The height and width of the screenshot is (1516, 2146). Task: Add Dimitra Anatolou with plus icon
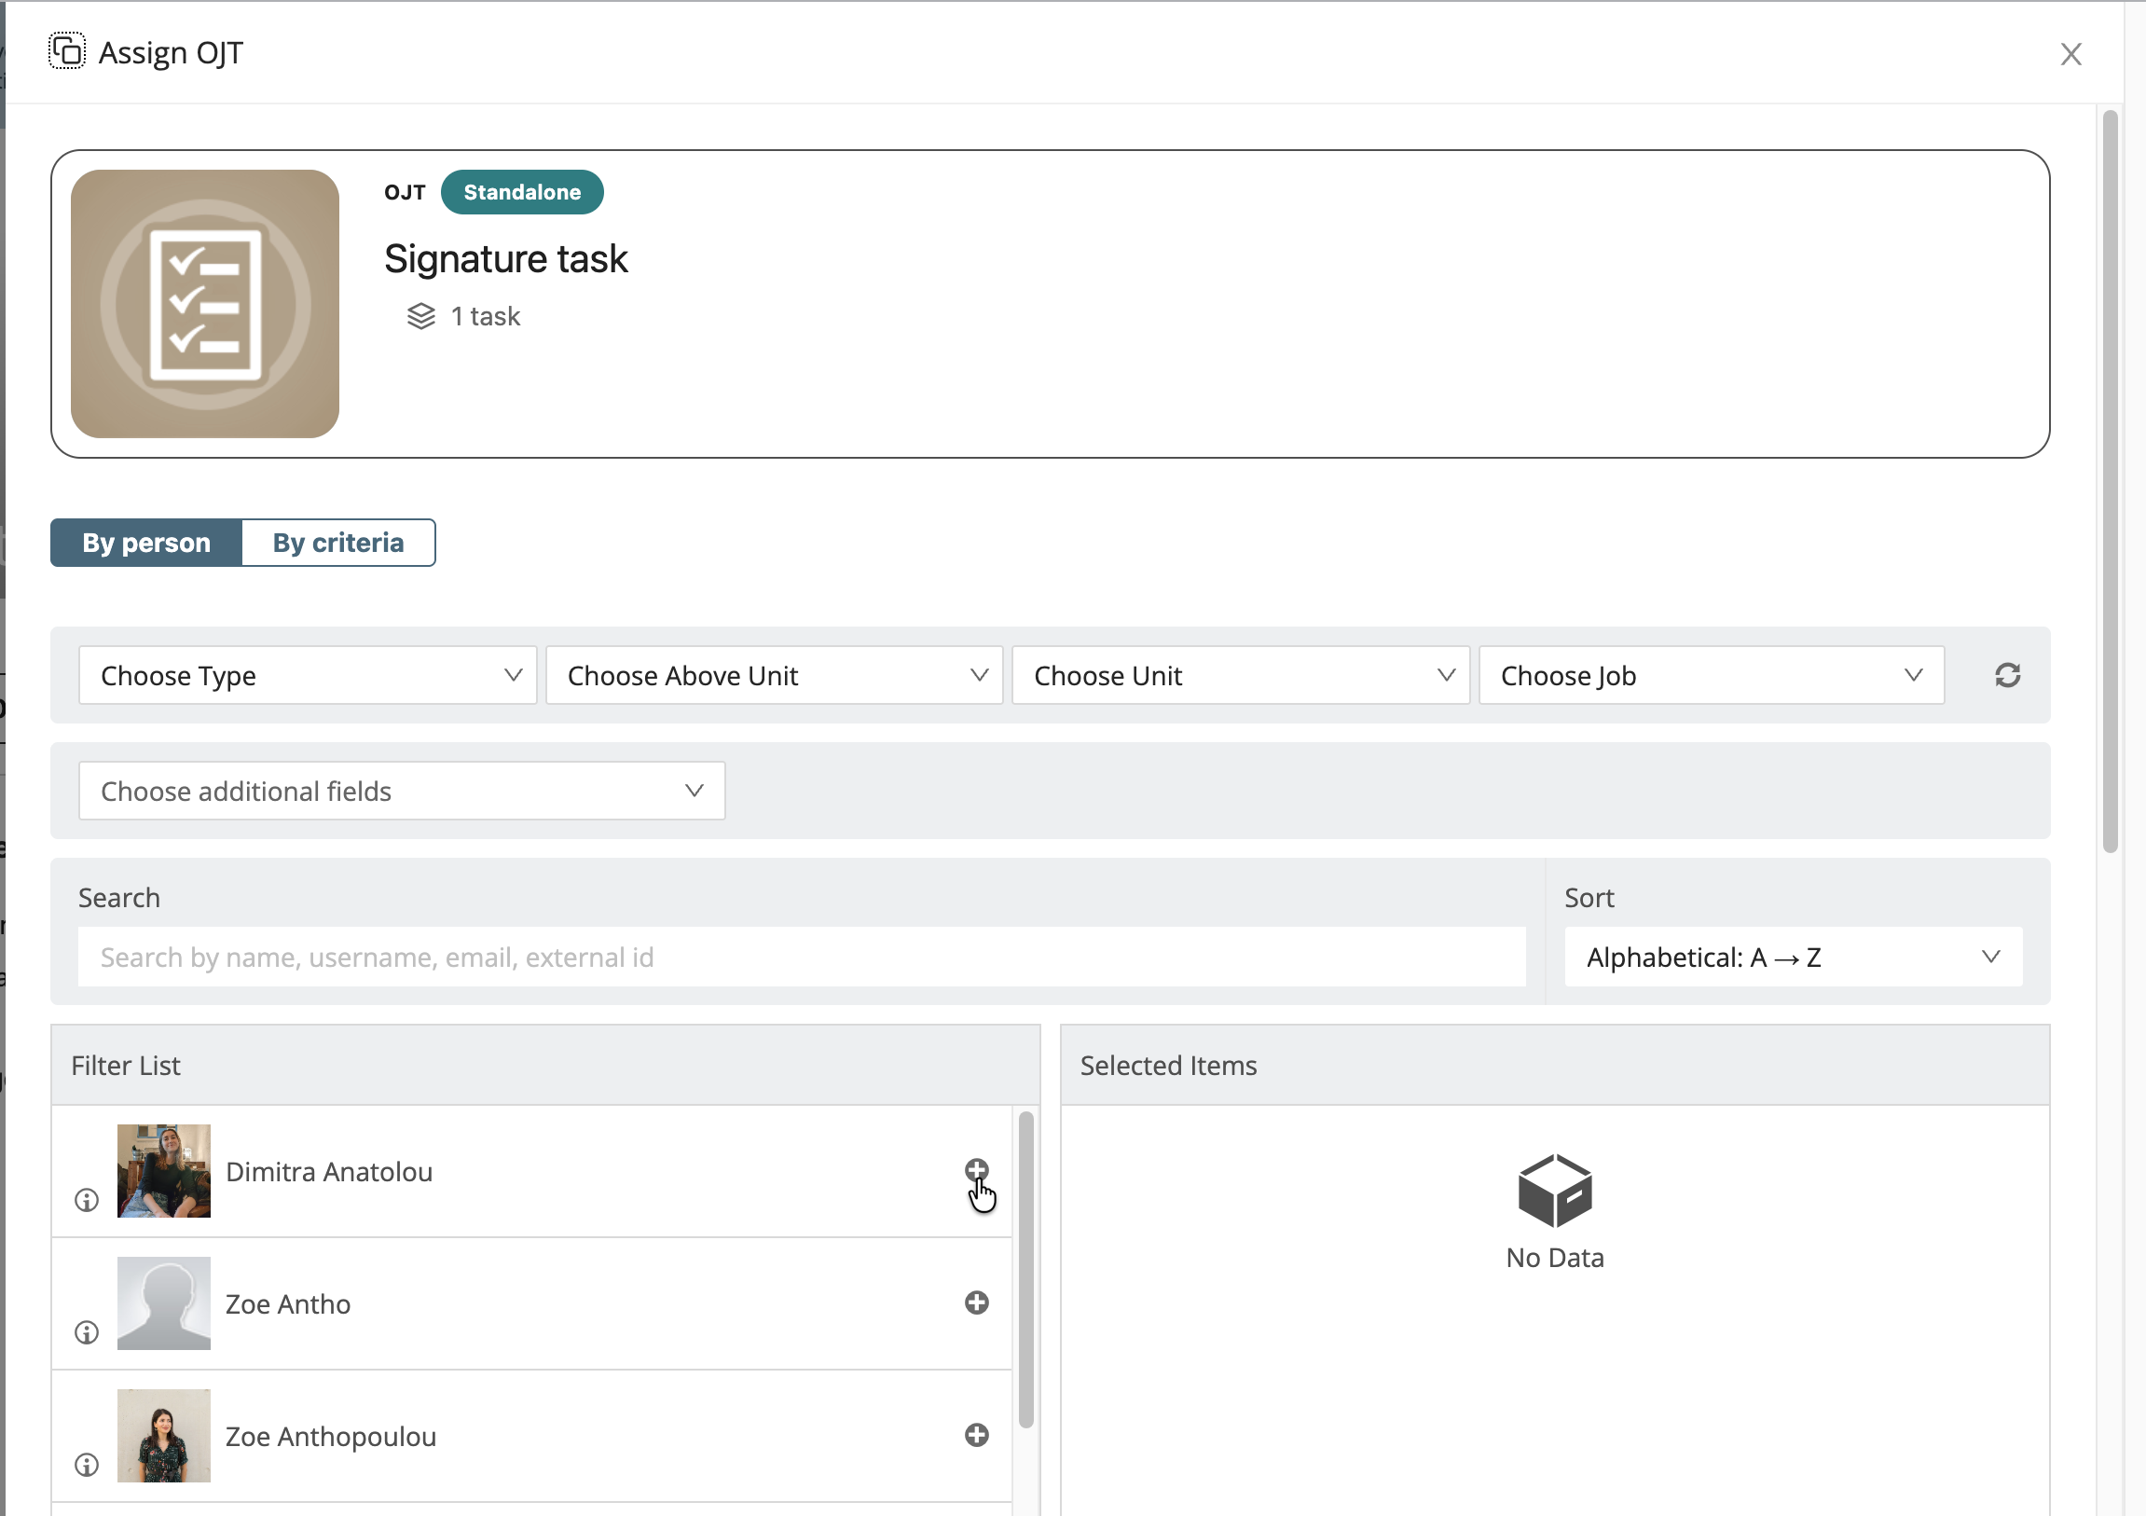point(976,1169)
